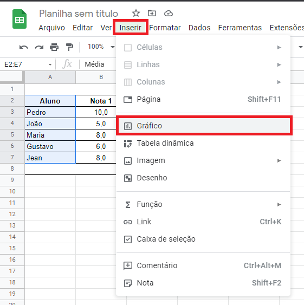Click the Imagem picture icon
Viewport: 304px width, 305px height.
click(128, 161)
